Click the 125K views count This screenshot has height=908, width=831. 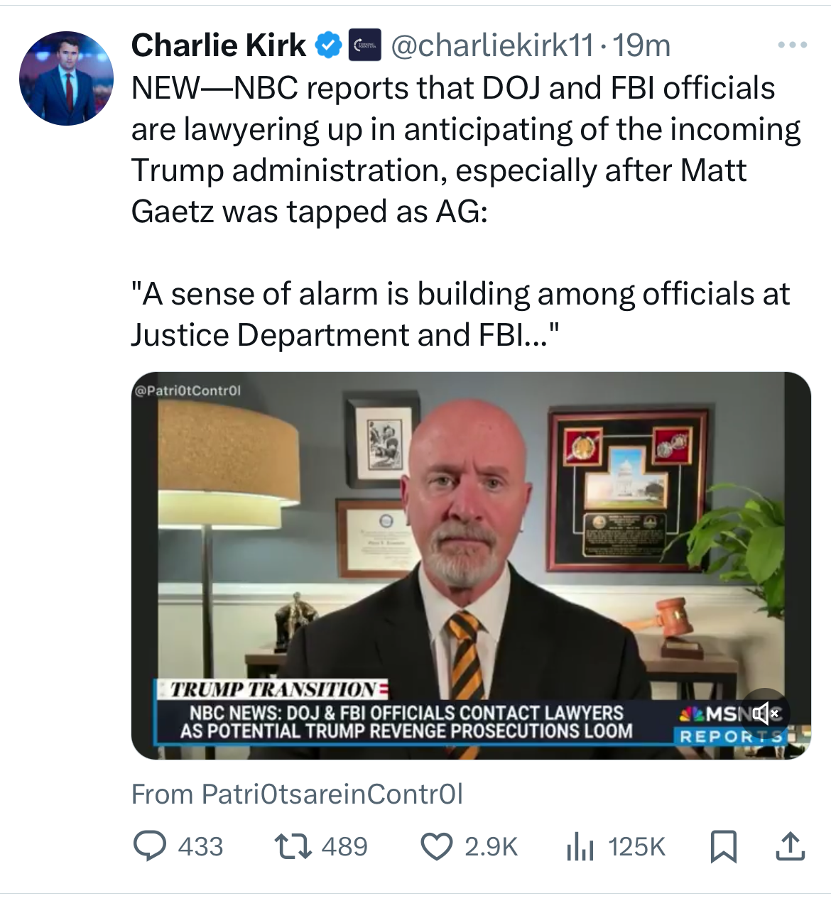[636, 846]
